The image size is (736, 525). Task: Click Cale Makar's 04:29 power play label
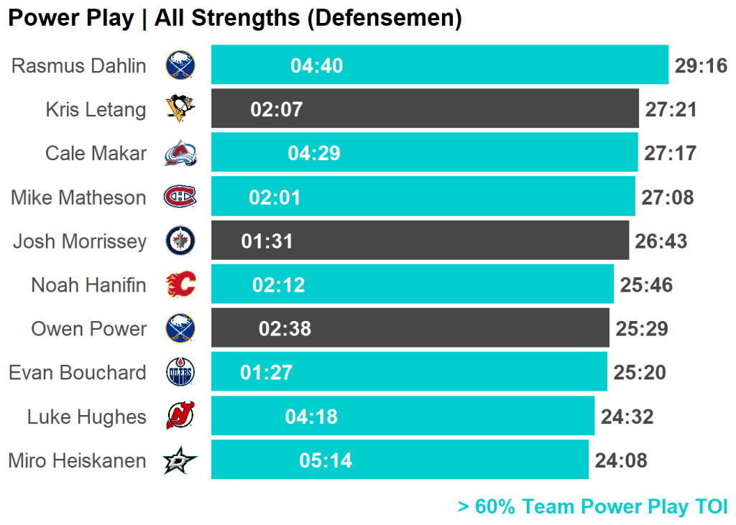(314, 153)
